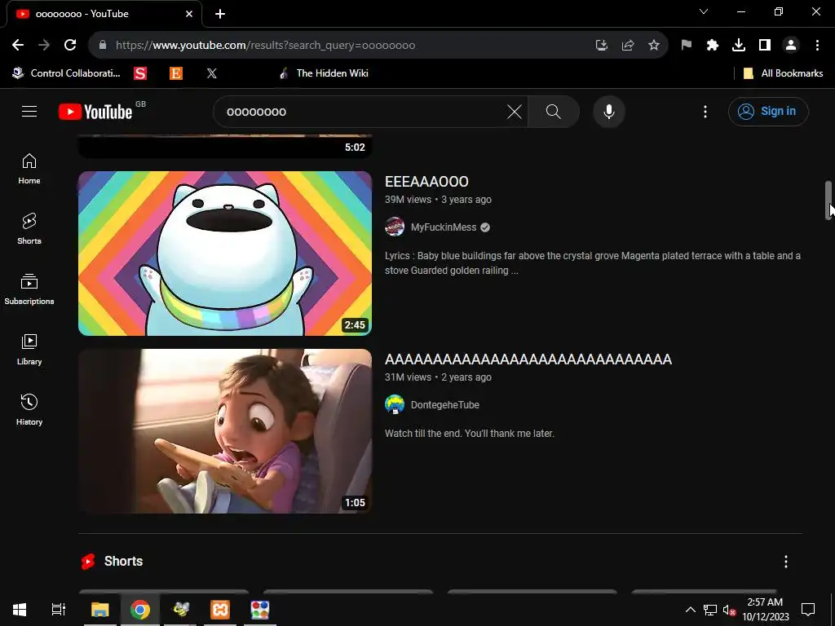Image resolution: width=835 pixels, height=626 pixels.
Task: Click the page vertical scrollbar thumb
Action: tap(828, 201)
